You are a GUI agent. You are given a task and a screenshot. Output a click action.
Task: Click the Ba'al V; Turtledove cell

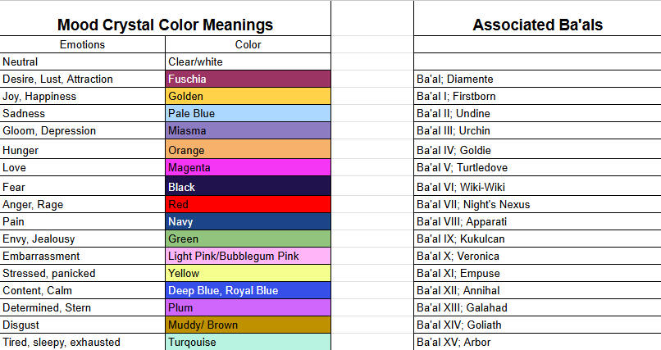537,168
